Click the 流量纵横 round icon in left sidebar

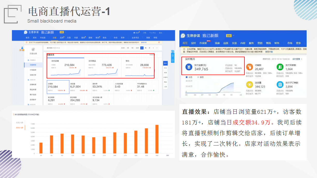33,49
